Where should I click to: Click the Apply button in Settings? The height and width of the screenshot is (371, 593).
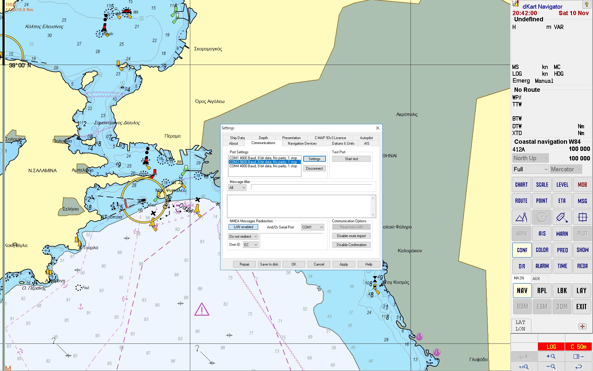point(344,264)
